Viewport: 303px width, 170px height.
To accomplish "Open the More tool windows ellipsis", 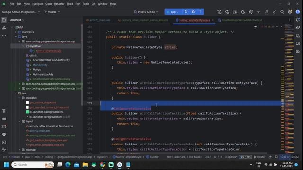I will pos(4,36).
